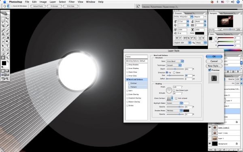
Task: Open the Layer menu
Action: click(53, 2)
